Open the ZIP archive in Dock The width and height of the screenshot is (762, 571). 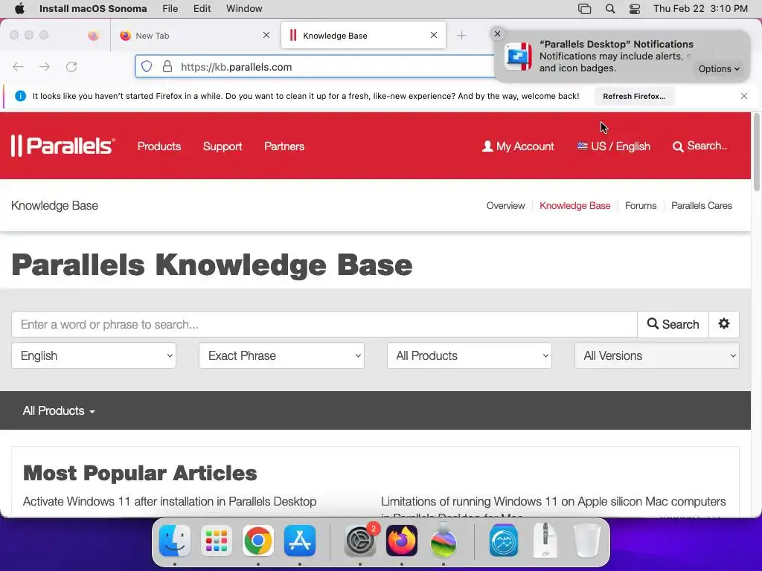tap(545, 541)
